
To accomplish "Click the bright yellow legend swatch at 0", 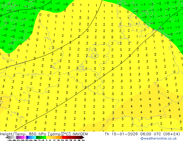I will (47, 138).
